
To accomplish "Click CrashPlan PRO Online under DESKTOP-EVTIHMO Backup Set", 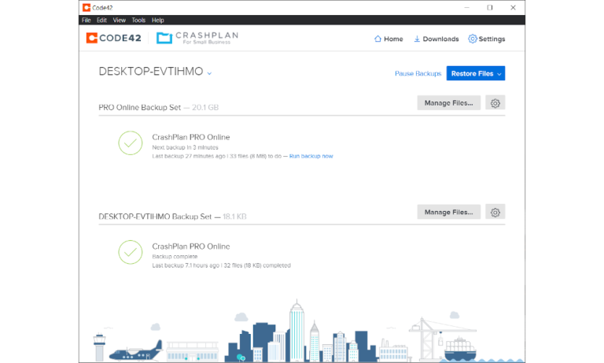I will 190,246.
